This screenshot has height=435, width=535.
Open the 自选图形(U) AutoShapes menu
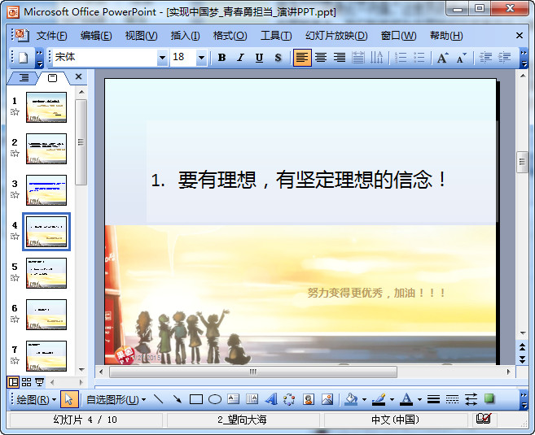116,399
